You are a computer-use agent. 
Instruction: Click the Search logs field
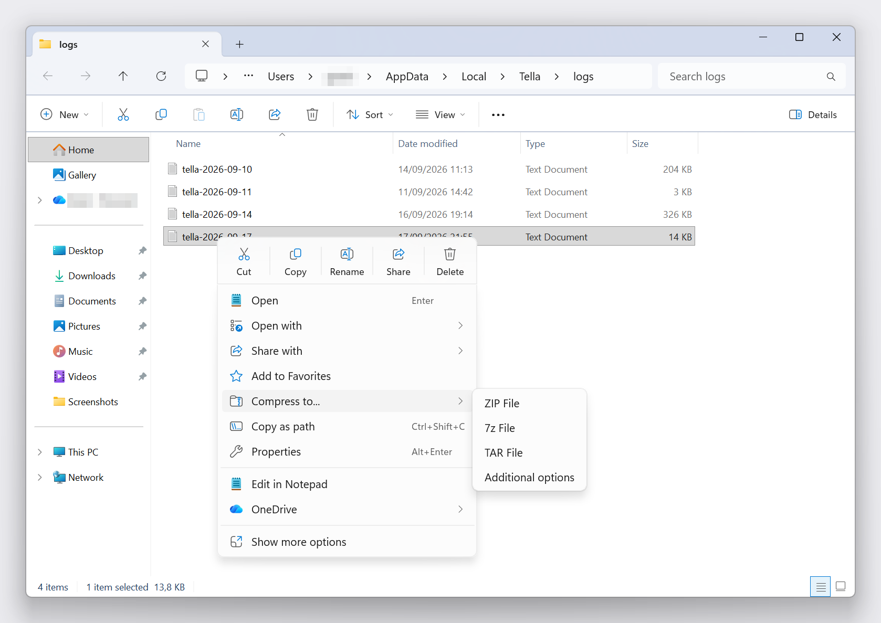(752, 77)
